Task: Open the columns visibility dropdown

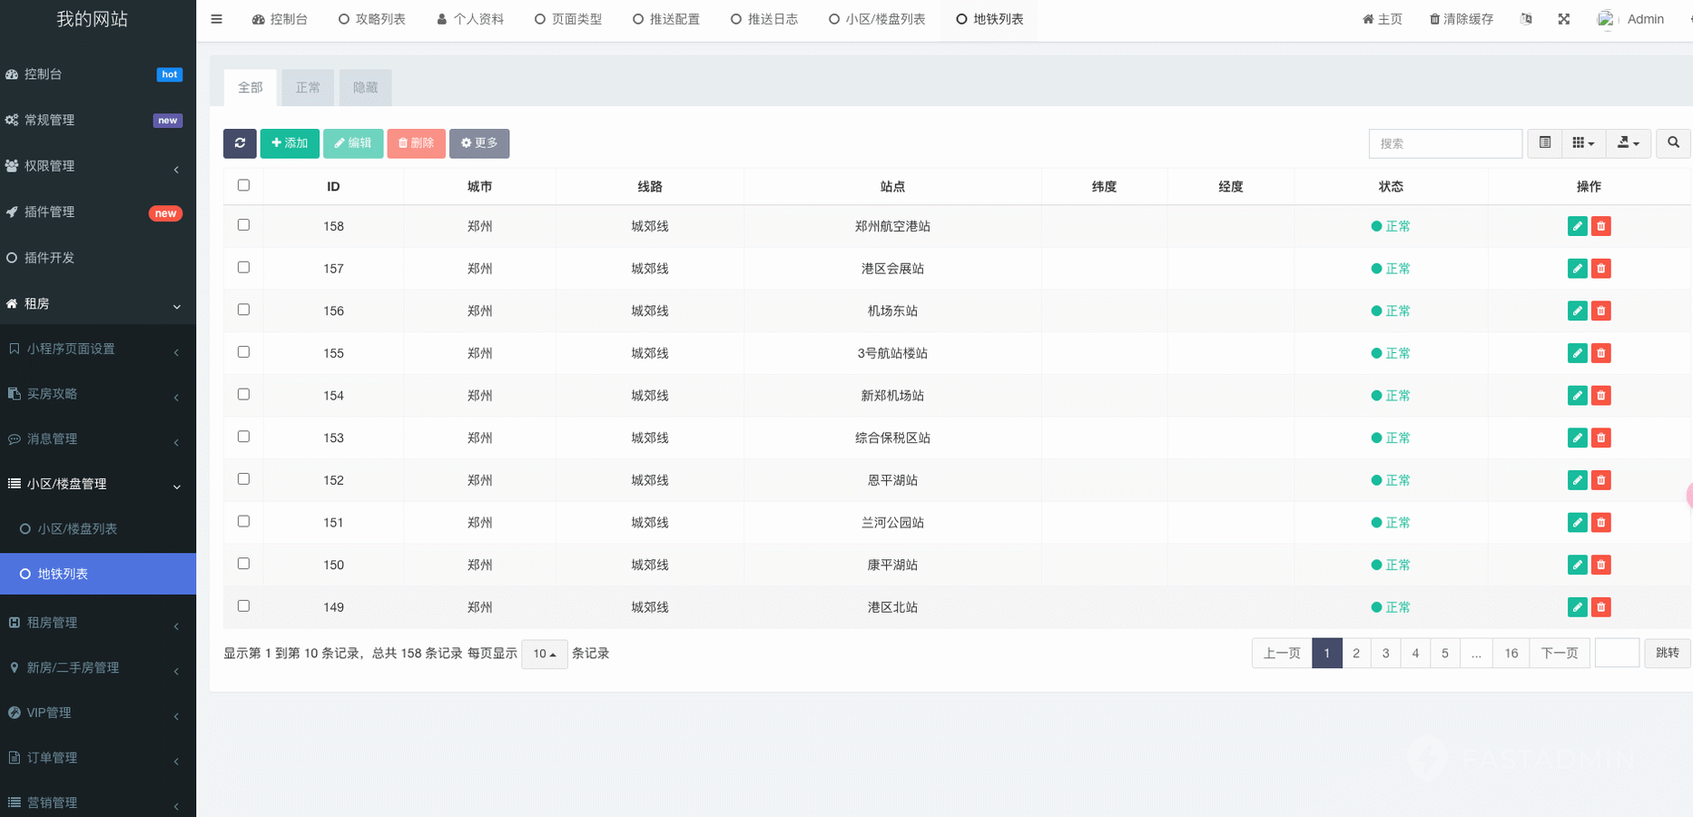Action: (x=1583, y=143)
